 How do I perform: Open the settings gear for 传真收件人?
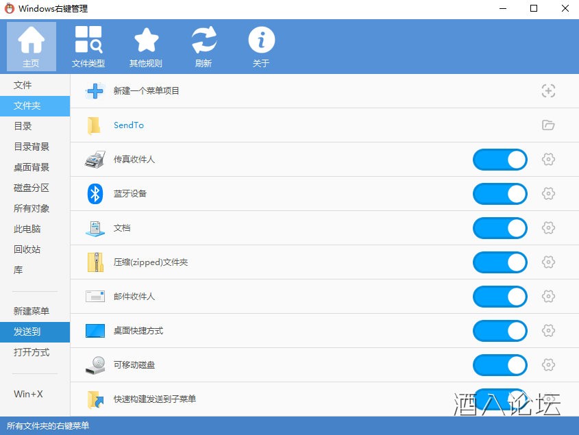547,160
